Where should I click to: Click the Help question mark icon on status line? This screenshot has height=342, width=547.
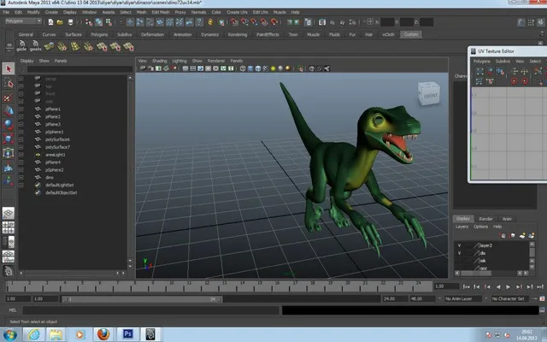tap(199, 22)
